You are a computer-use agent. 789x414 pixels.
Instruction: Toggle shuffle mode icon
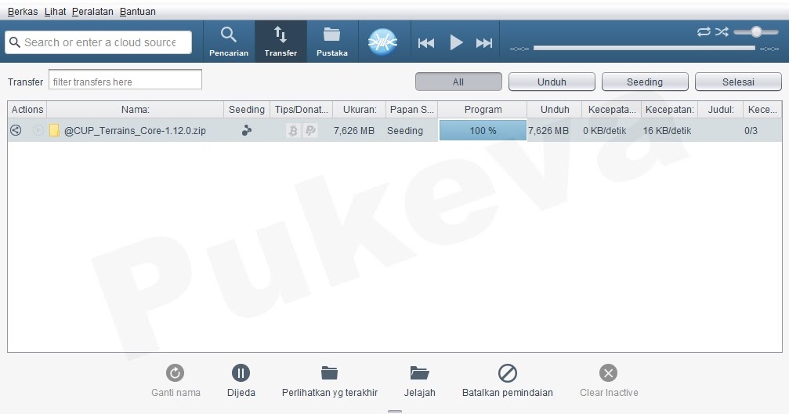(x=722, y=31)
